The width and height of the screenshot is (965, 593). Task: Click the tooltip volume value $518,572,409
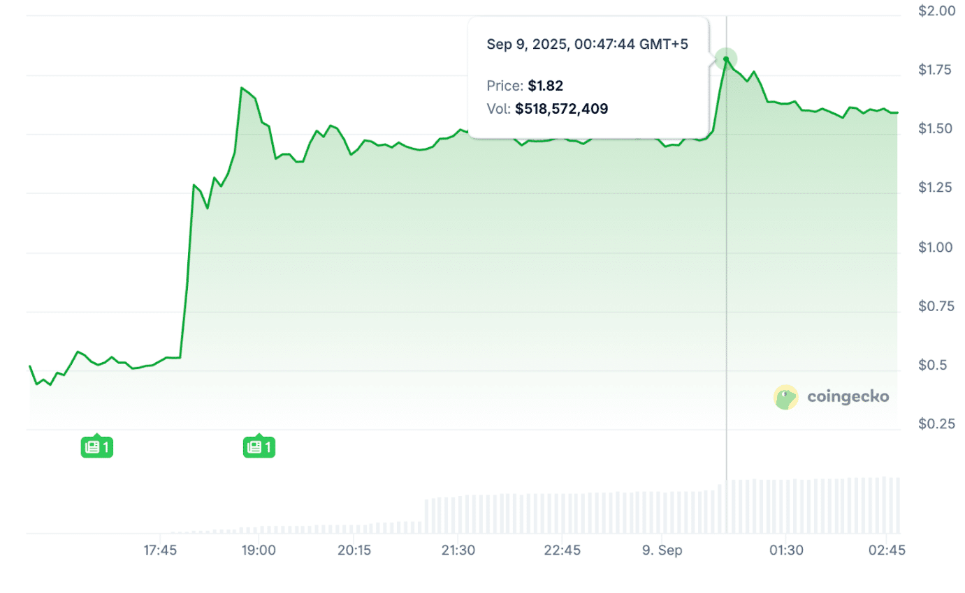562,109
